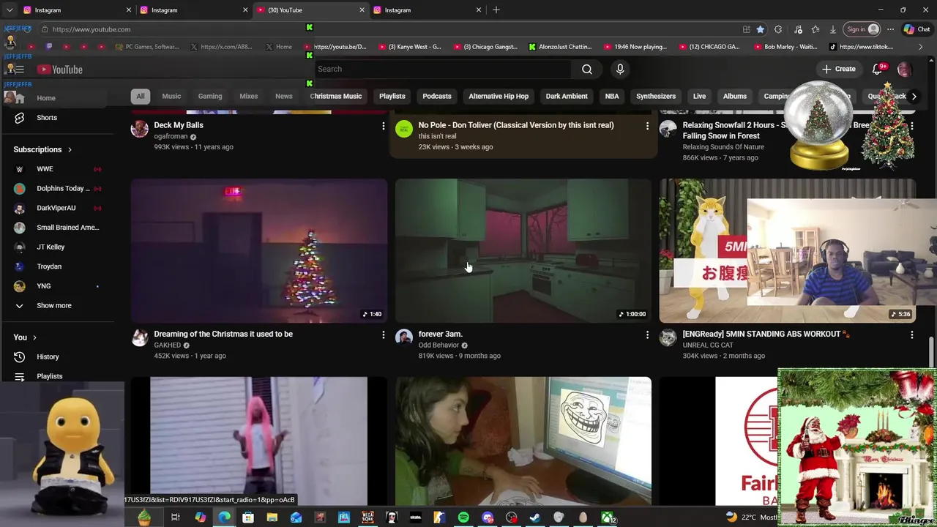937x527 pixels.
Task: Play the forever 3am. kitchen thumbnail
Action: tap(523, 250)
